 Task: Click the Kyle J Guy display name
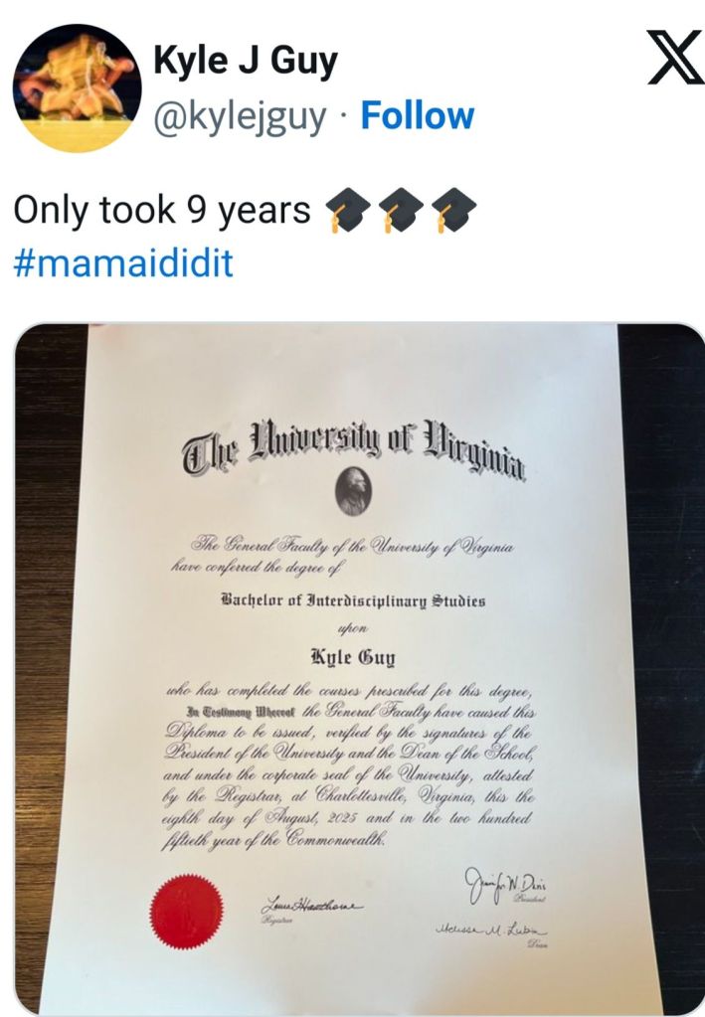click(x=245, y=63)
